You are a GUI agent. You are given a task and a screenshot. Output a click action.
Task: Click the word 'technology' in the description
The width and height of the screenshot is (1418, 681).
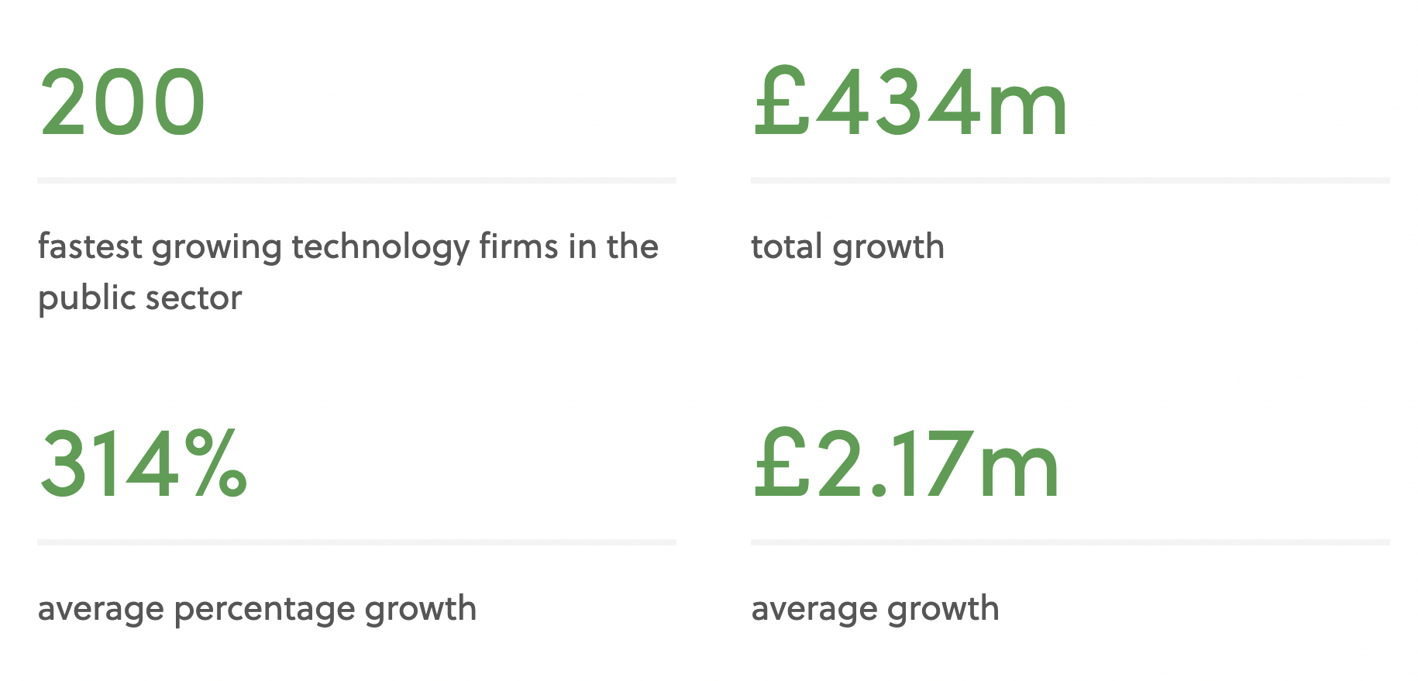pyautogui.click(x=380, y=248)
